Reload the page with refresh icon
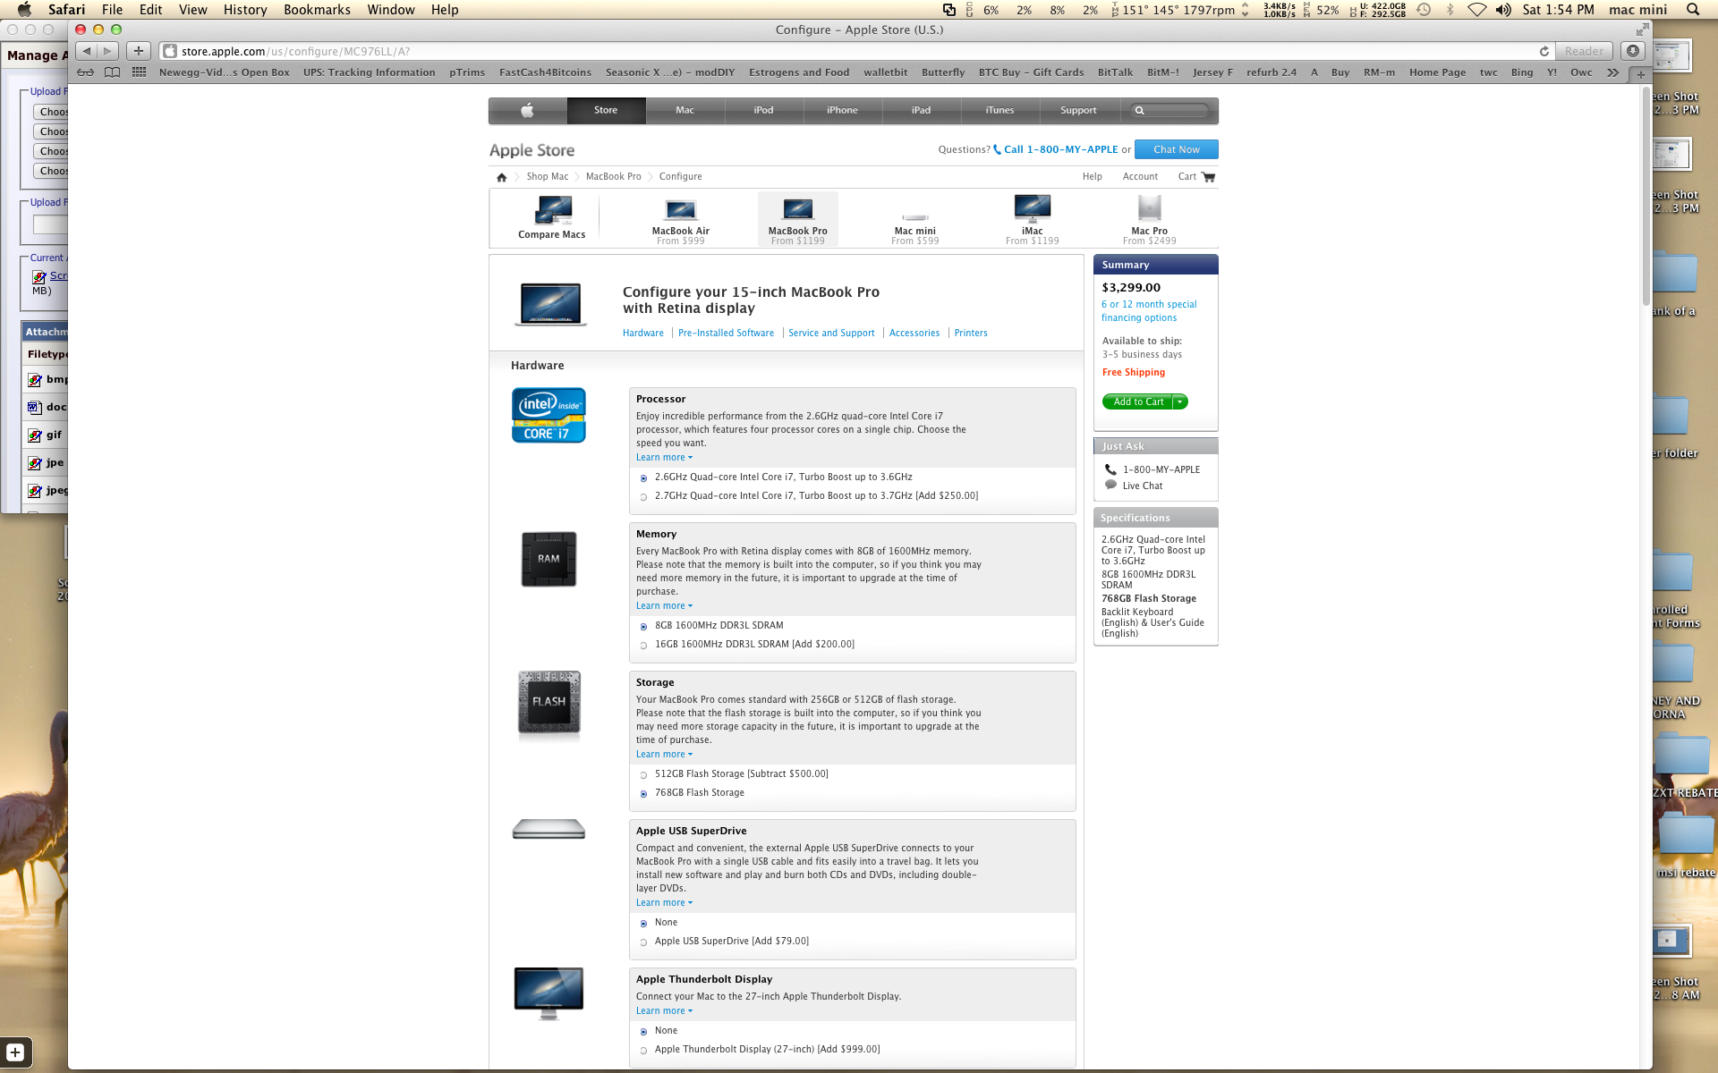The image size is (1718, 1073). pyautogui.click(x=1544, y=51)
